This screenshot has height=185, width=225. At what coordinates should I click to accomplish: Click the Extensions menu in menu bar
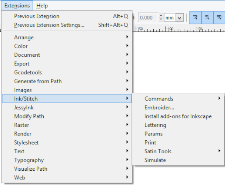(x=17, y=6)
